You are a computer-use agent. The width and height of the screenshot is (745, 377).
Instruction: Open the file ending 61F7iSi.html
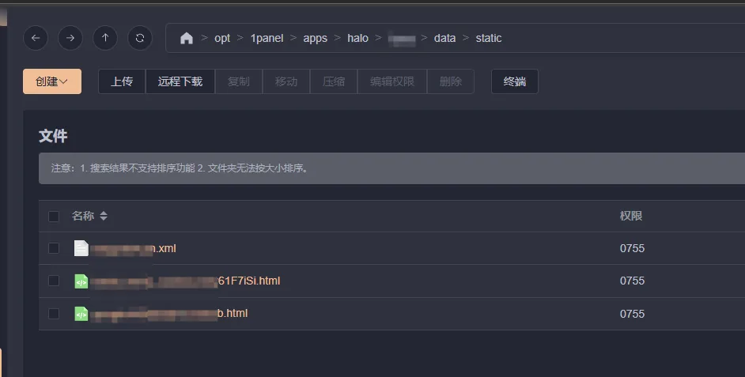(185, 281)
